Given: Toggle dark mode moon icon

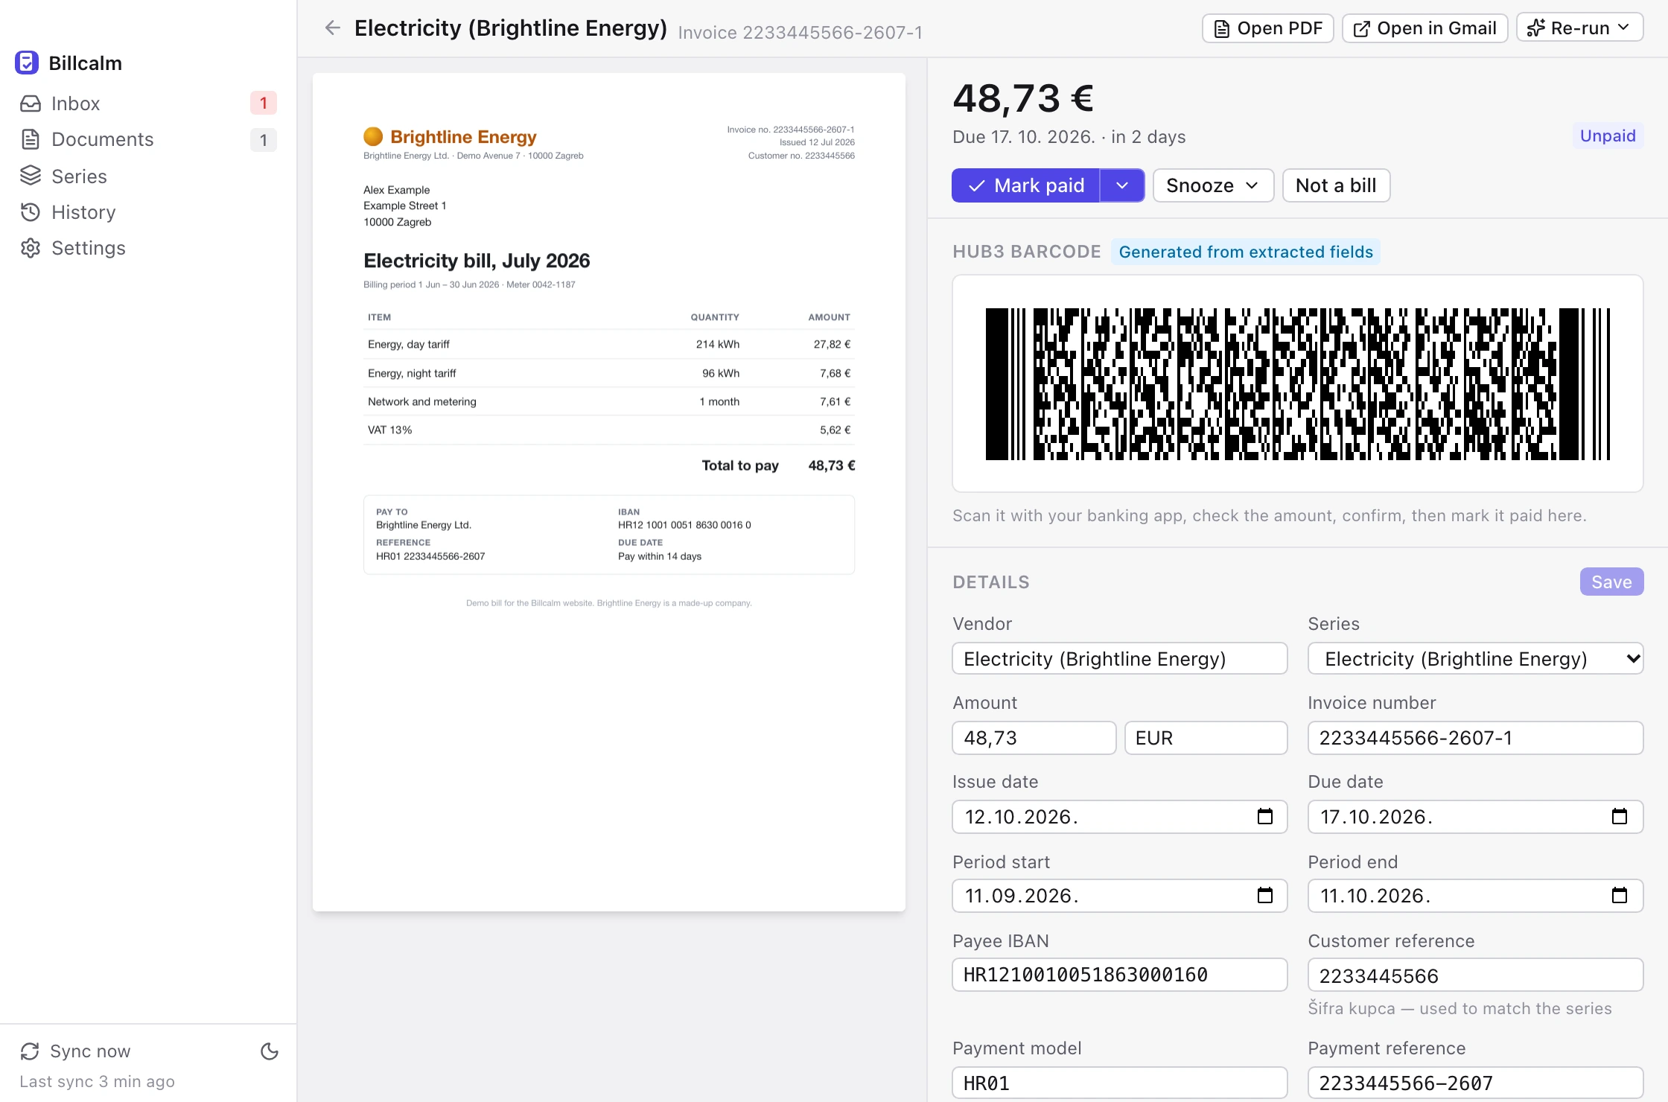Looking at the screenshot, I should point(270,1051).
